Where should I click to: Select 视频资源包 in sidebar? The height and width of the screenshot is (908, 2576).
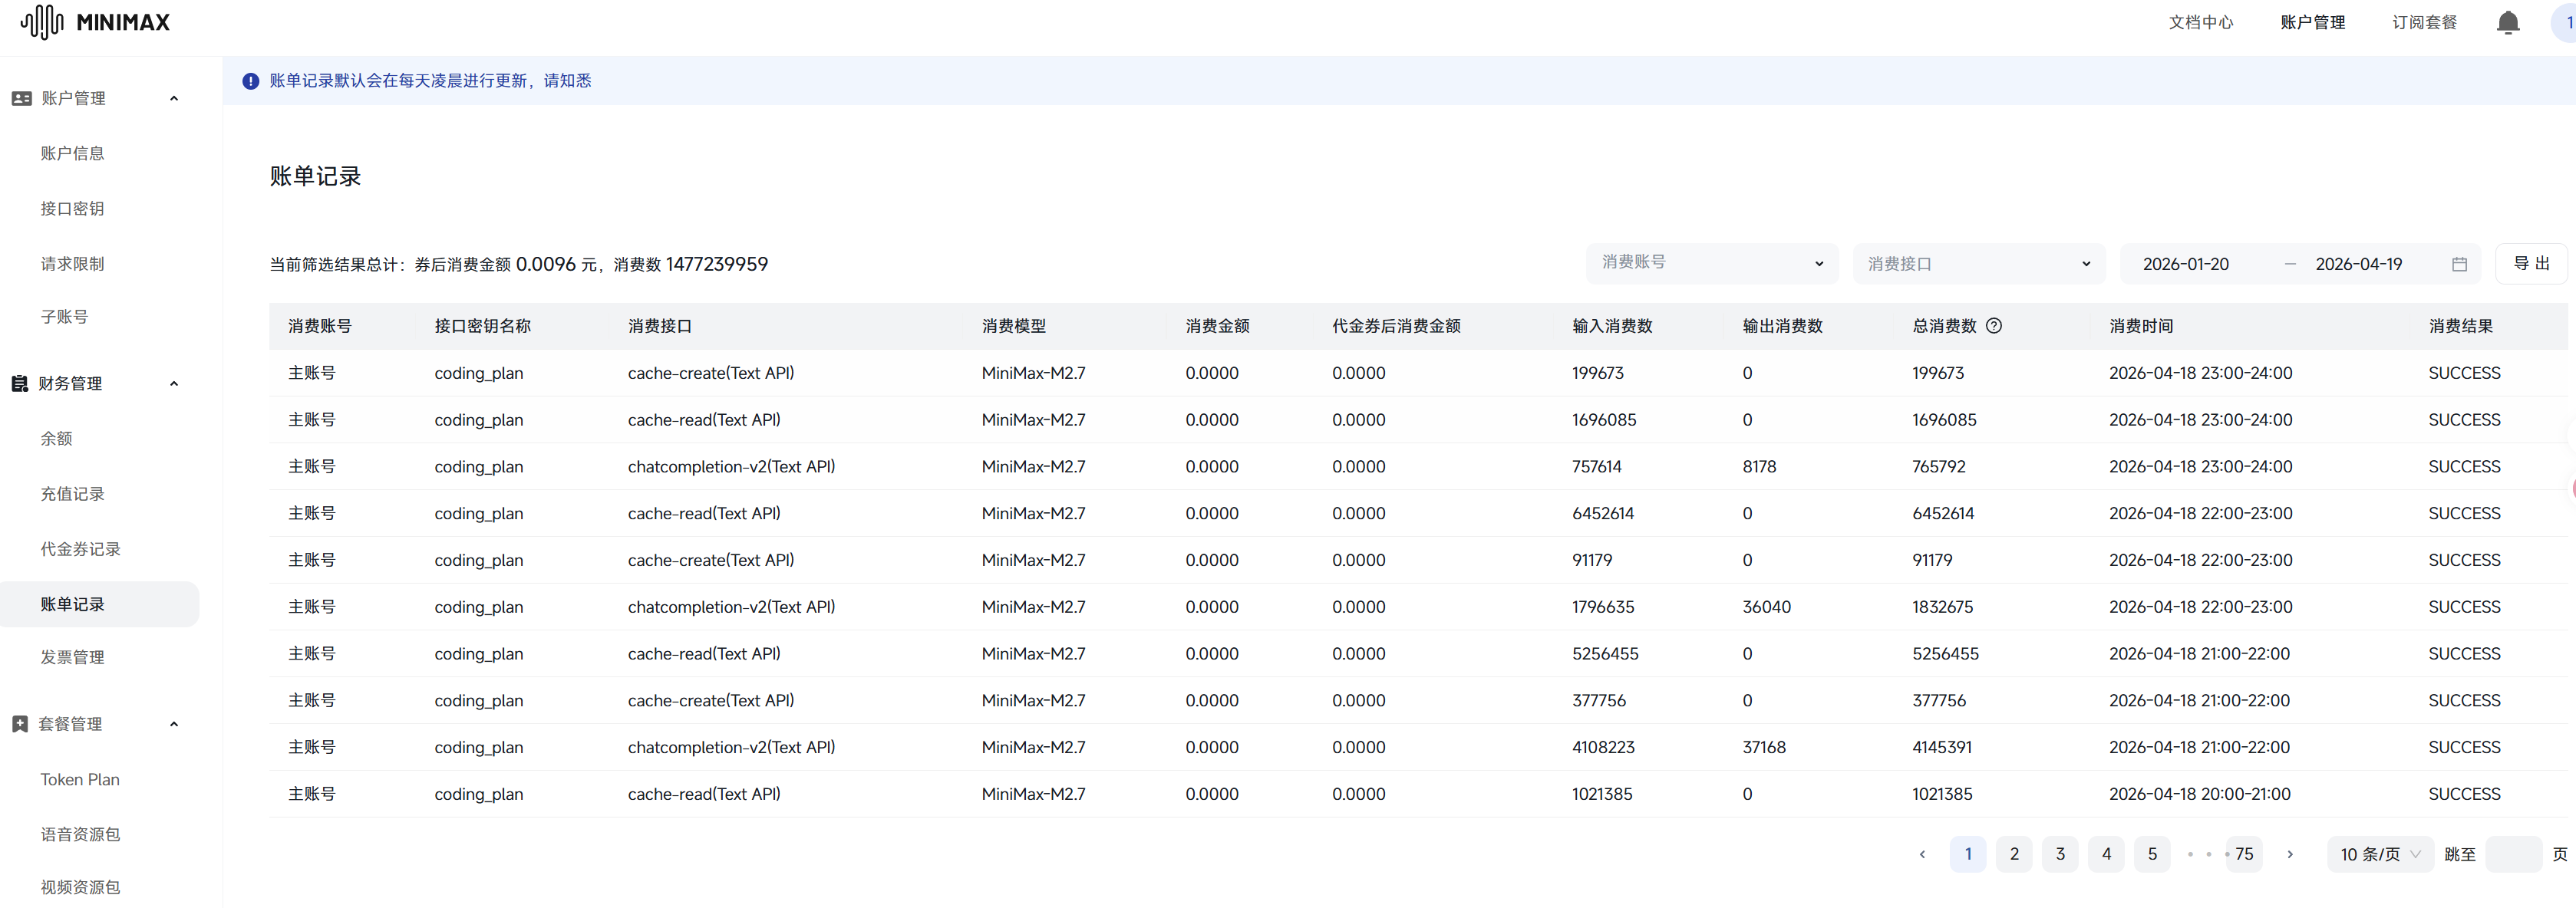[80, 887]
